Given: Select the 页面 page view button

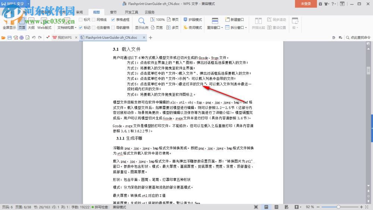Looking at the screenshot, I should point(22,23).
